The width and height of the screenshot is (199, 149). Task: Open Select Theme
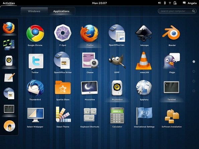[63, 114]
